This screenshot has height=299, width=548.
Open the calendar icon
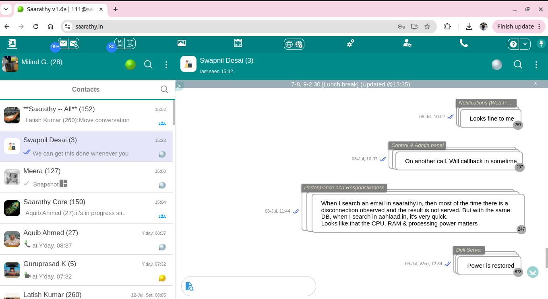[x=238, y=43]
